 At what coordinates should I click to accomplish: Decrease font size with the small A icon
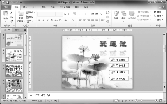tap(69, 14)
